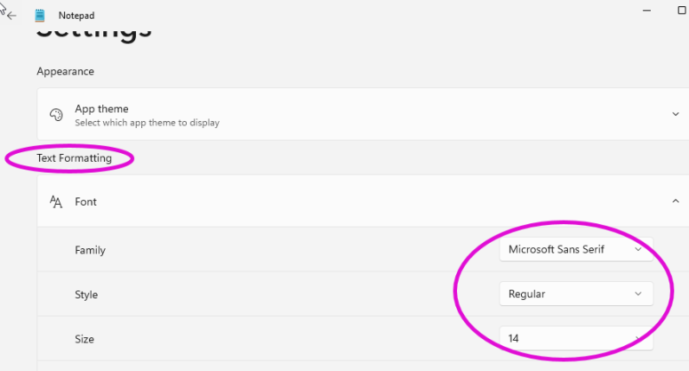The height and width of the screenshot is (371, 689).
Task: Click the App theme palette icon
Action: (56, 115)
